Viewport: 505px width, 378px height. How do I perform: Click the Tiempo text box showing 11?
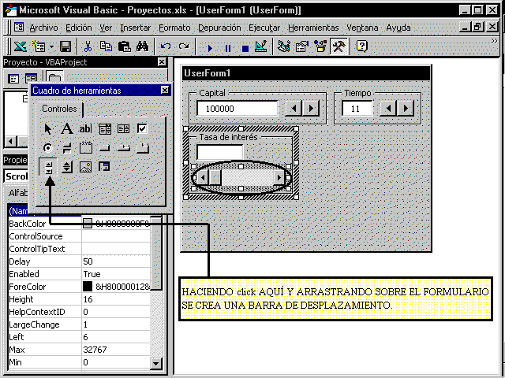357,109
